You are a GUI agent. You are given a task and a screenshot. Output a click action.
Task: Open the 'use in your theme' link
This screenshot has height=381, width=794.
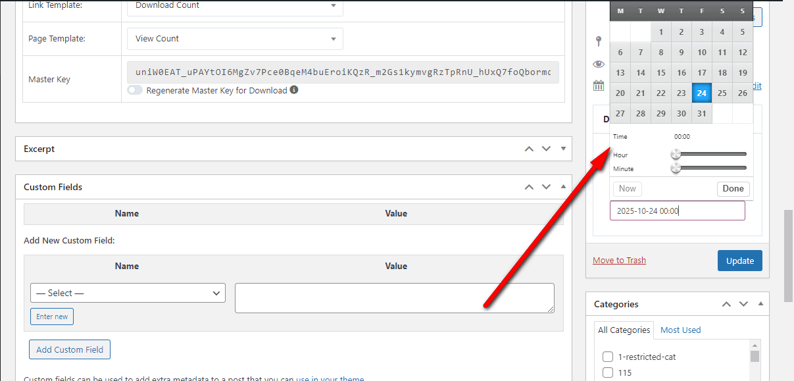coord(330,378)
